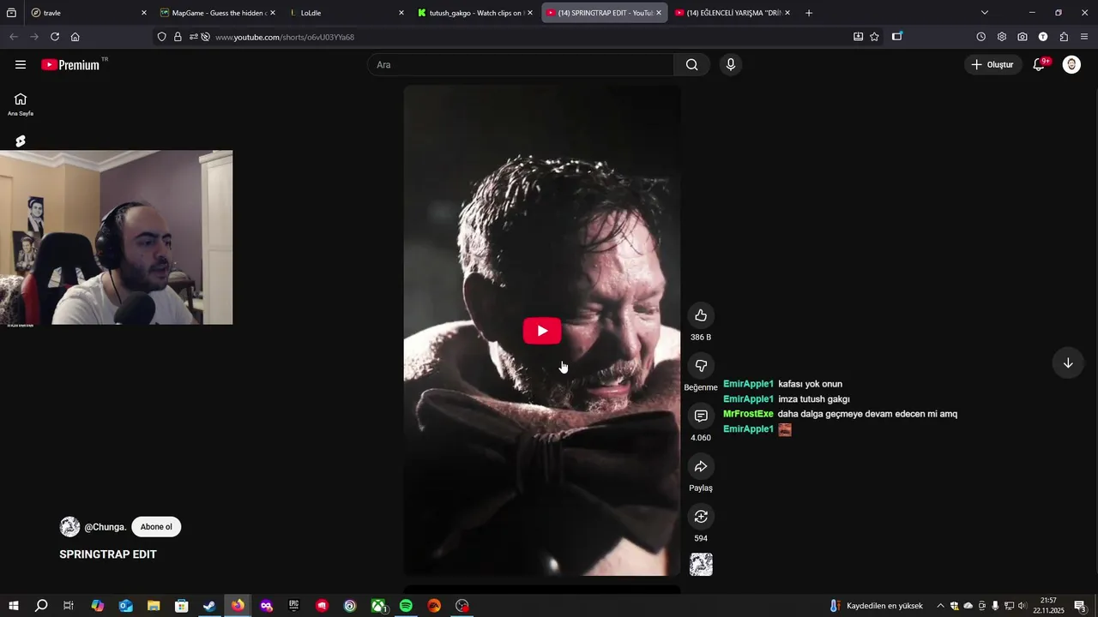Click the dislike (Beğenme) thumb icon
The height and width of the screenshot is (617, 1098).
701,366
